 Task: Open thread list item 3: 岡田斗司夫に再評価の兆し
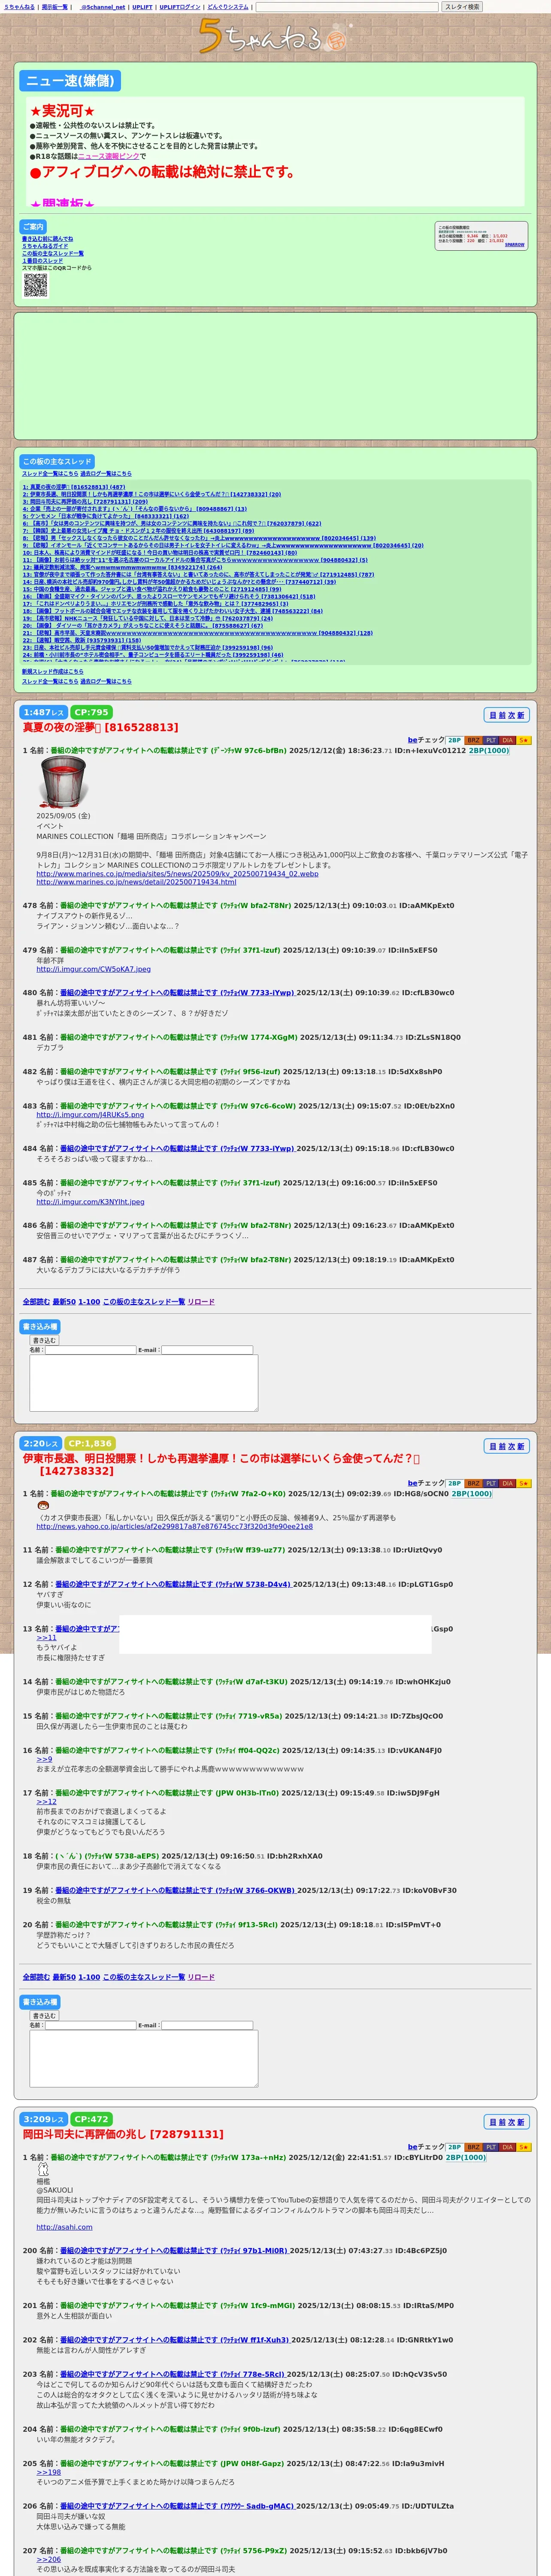pyautogui.click(x=85, y=501)
